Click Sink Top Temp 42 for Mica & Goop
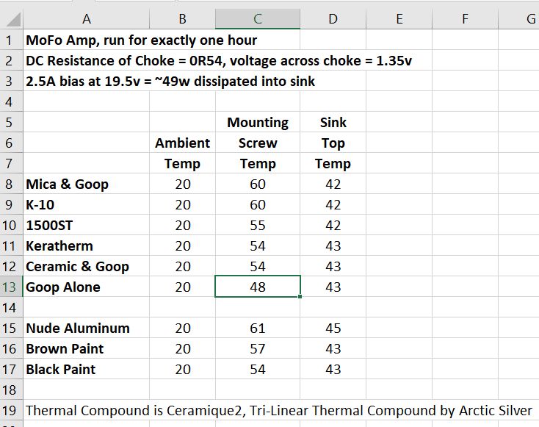Viewport: 539px width, 427px height. point(333,184)
